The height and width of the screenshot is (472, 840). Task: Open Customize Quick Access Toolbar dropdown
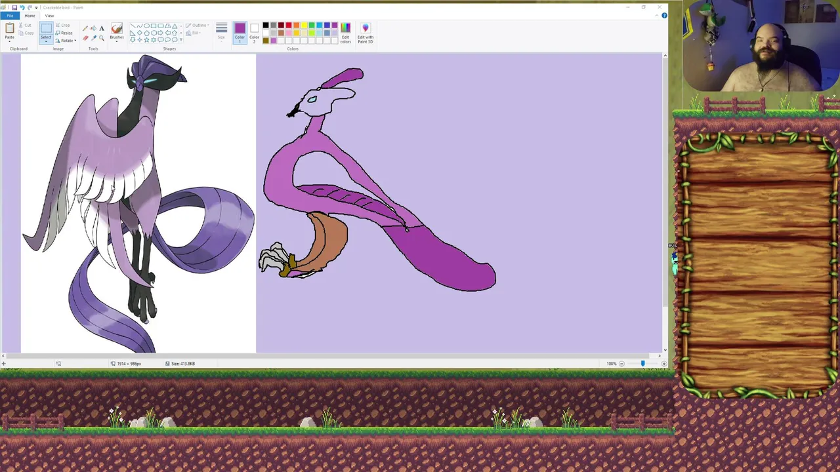(36, 8)
